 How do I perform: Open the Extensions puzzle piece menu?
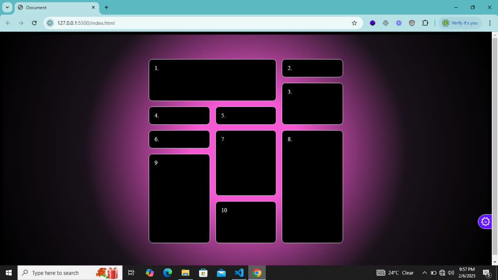[x=425, y=23]
